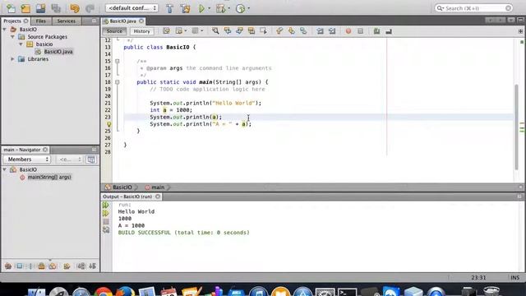The height and width of the screenshot is (296, 526).
Task: Expand the Libraries node
Action: coord(13,59)
